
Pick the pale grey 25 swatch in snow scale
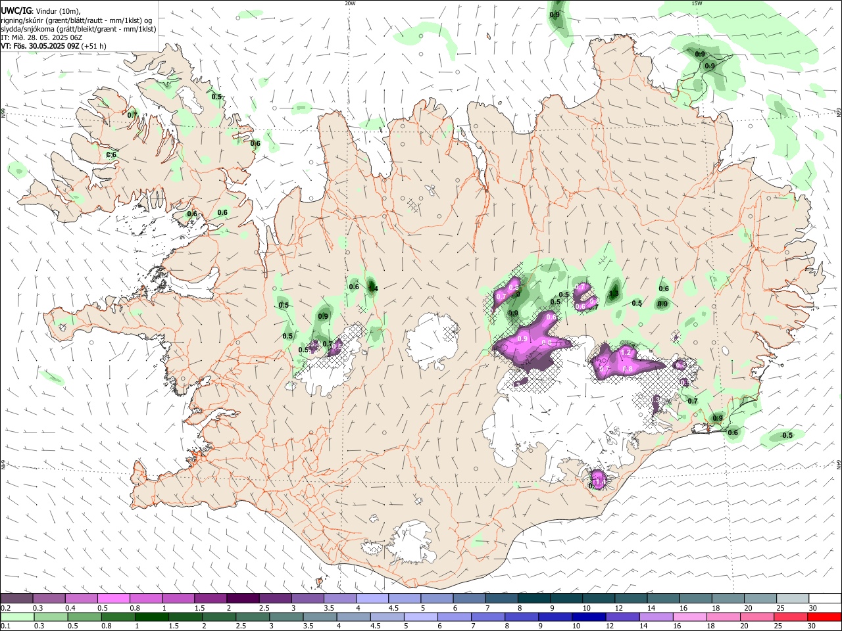[792, 598]
